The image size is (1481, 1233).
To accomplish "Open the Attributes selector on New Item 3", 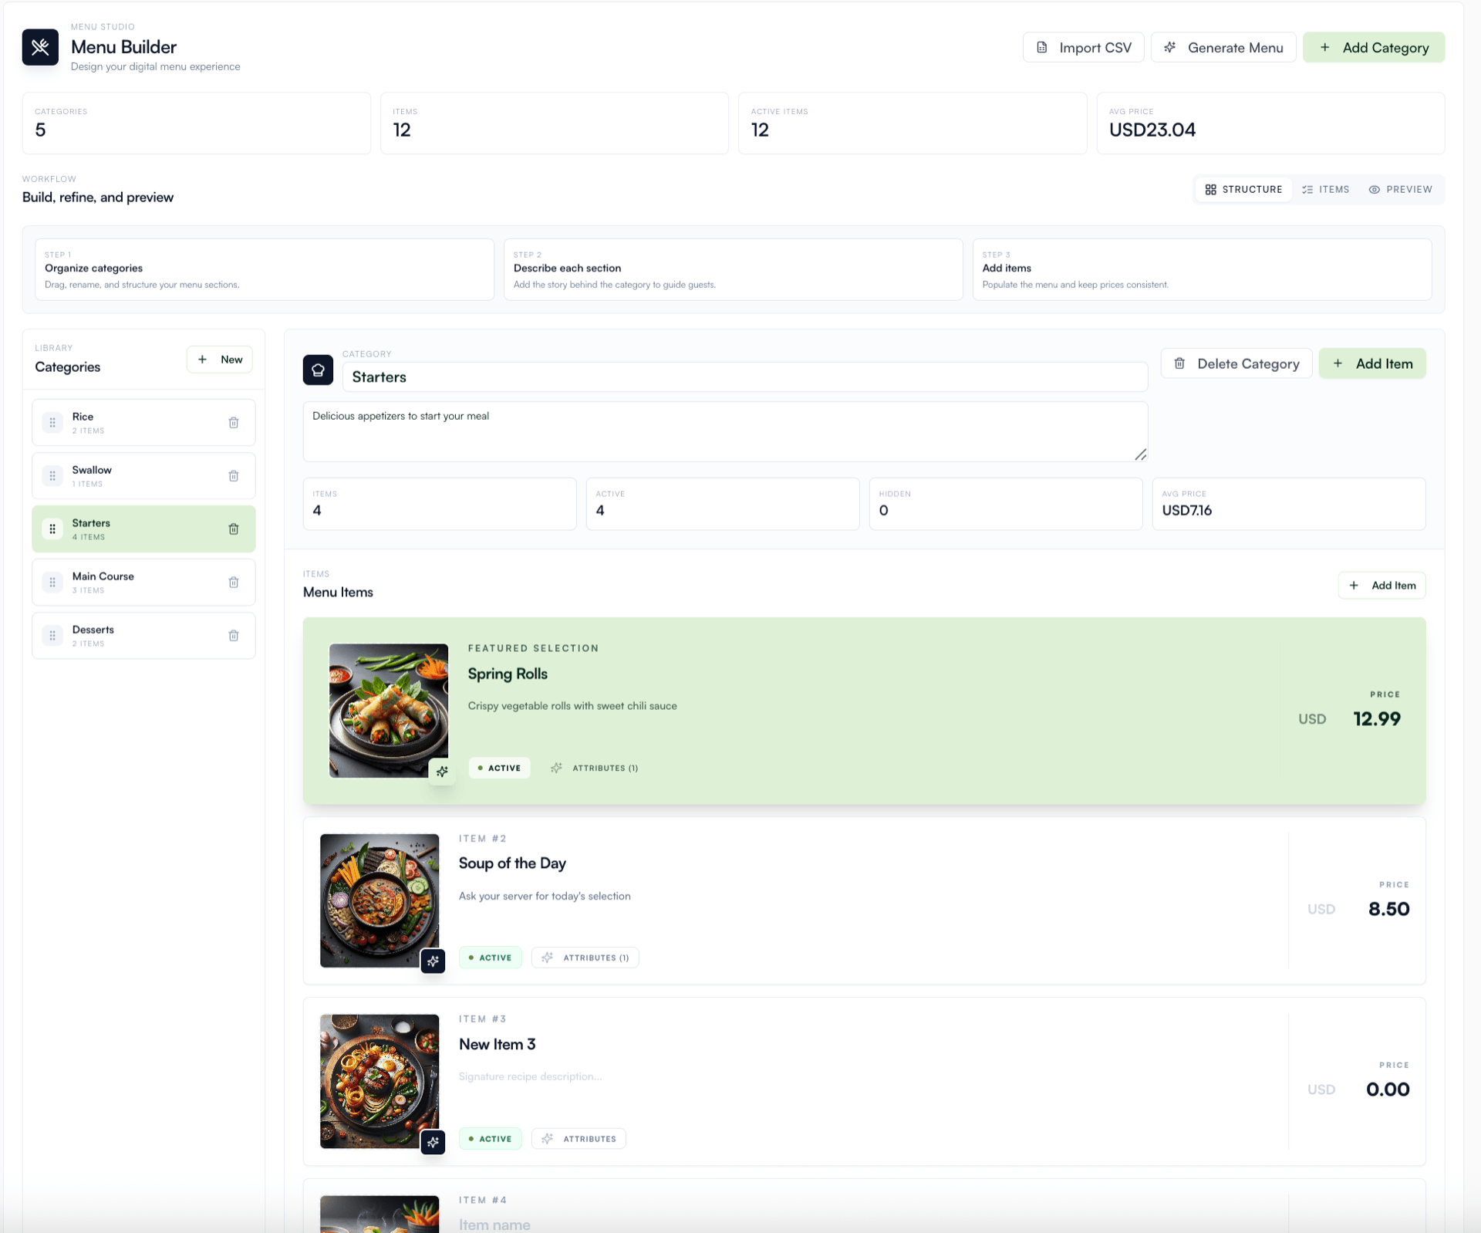I will (x=579, y=1138).
